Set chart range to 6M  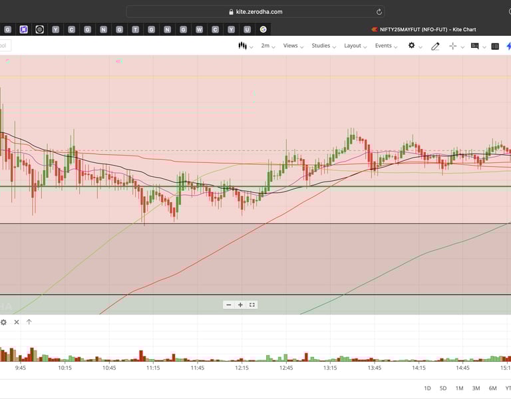[x=492, y=388]
